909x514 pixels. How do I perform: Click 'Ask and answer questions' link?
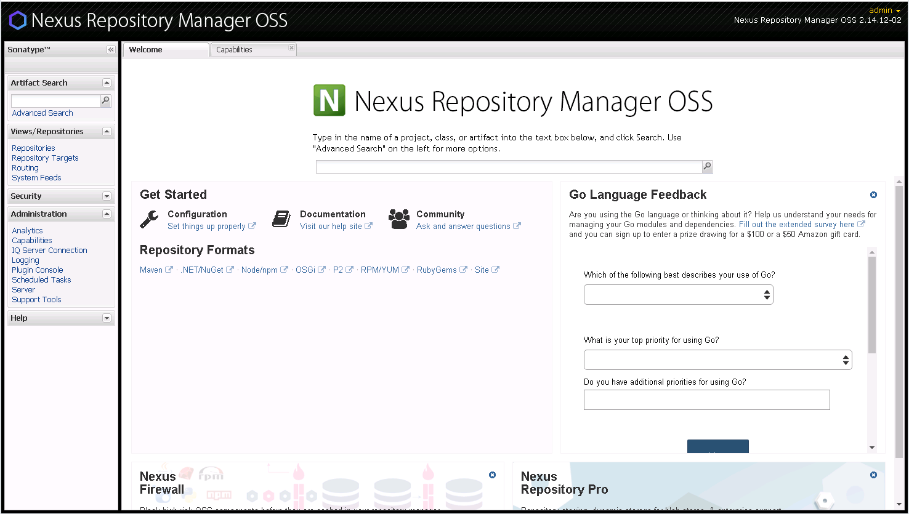coord(463,227)
